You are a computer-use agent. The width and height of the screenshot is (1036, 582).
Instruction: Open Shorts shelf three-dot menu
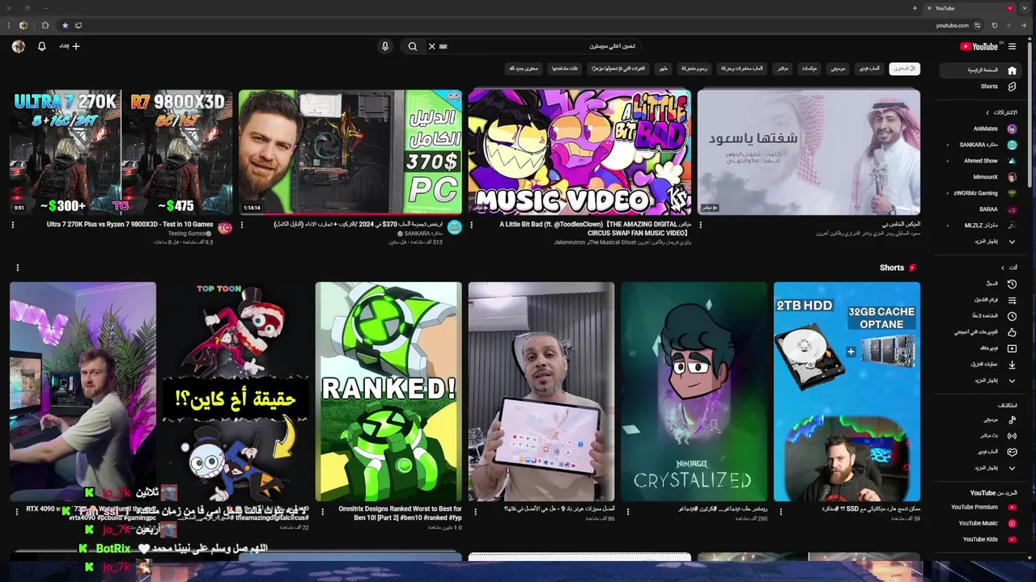17,268
